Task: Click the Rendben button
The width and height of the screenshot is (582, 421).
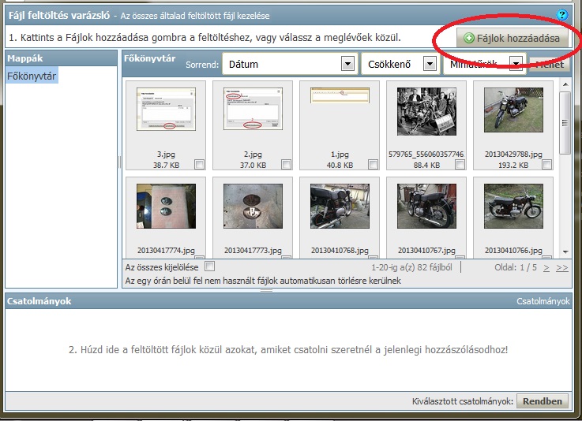Action: click(x=543, y=401)
